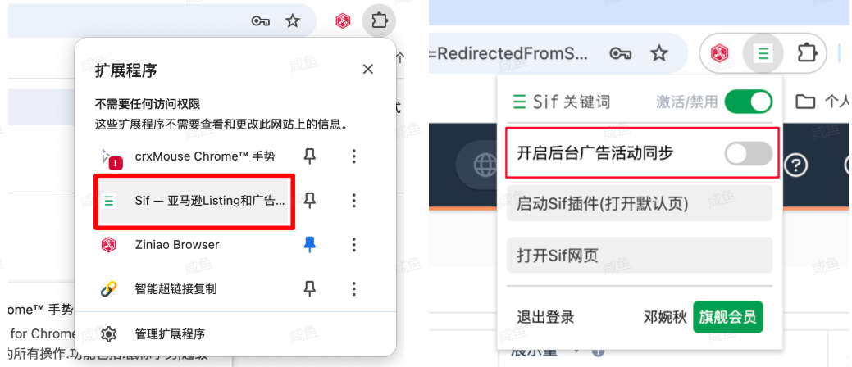The width and height of the screenshot is (852, 367).
Task: Click the green Sif icon in right toolbar
Action: click(763, 53)
